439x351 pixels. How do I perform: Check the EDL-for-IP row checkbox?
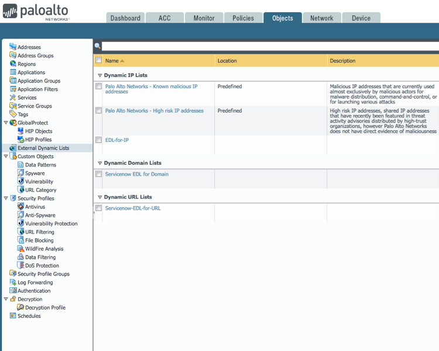(x=98, y=140)
